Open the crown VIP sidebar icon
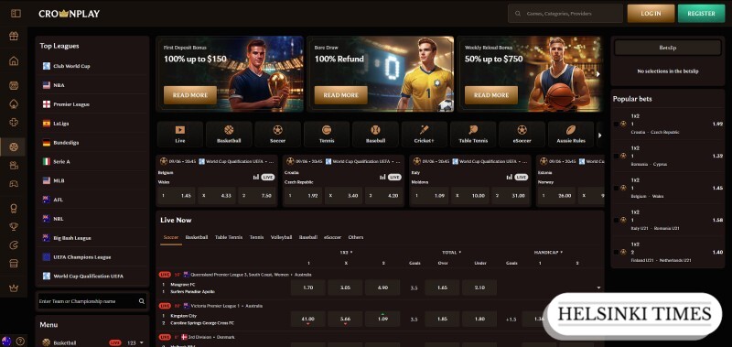 tap(14, 288)
